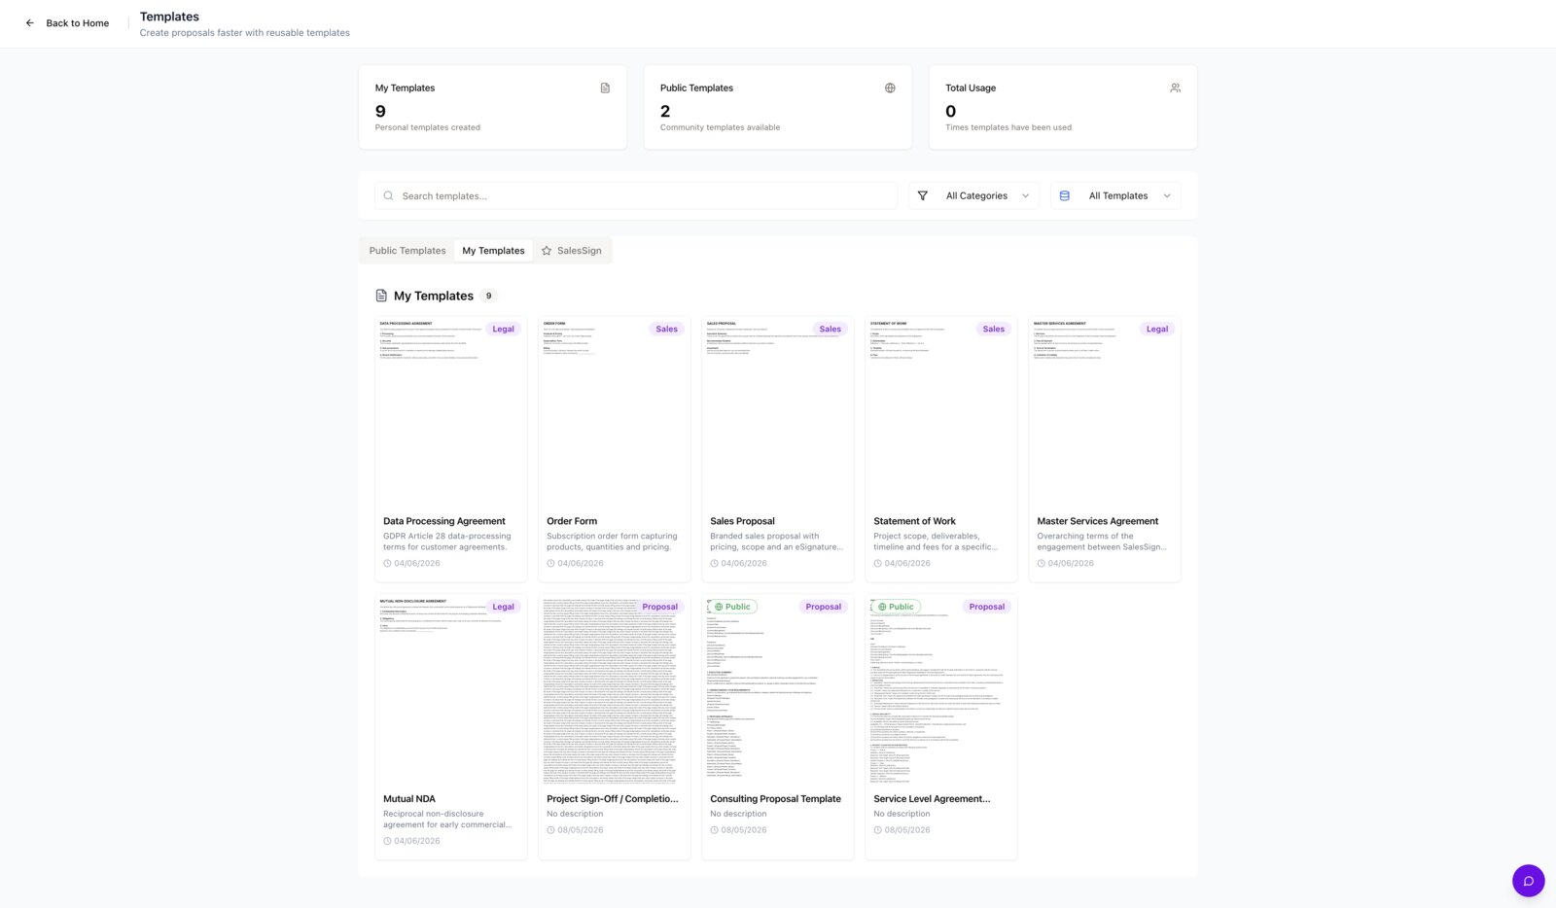Click Sales badge on Statement of Work
The image size is (1556, 908).
tap(993, 330)
